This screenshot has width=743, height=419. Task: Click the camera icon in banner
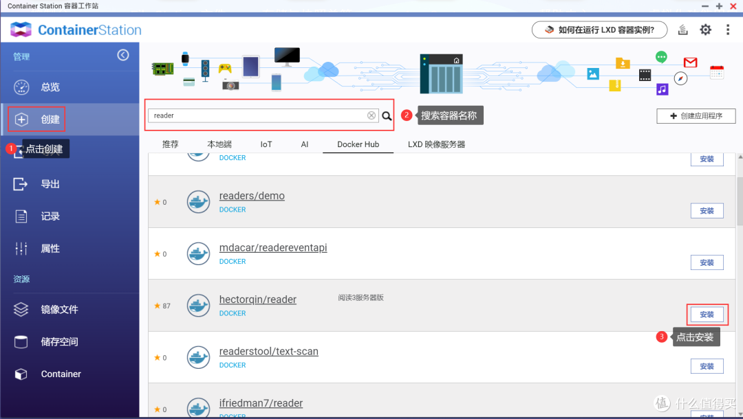coord(230,85)
